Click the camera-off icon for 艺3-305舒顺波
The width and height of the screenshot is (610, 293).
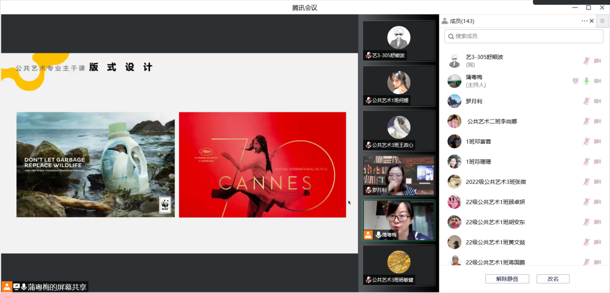[x=597, y=61]
